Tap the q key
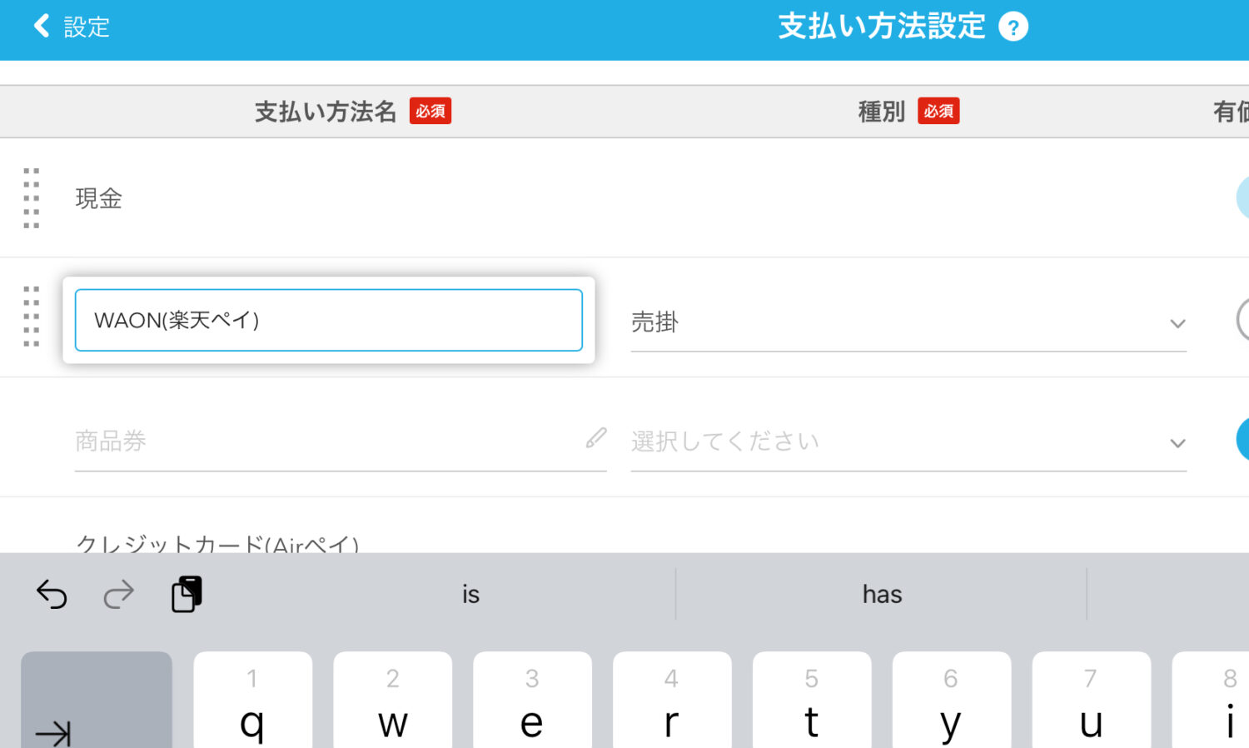The width and height of the screenshot is (1249, 748). coord(253,700)
